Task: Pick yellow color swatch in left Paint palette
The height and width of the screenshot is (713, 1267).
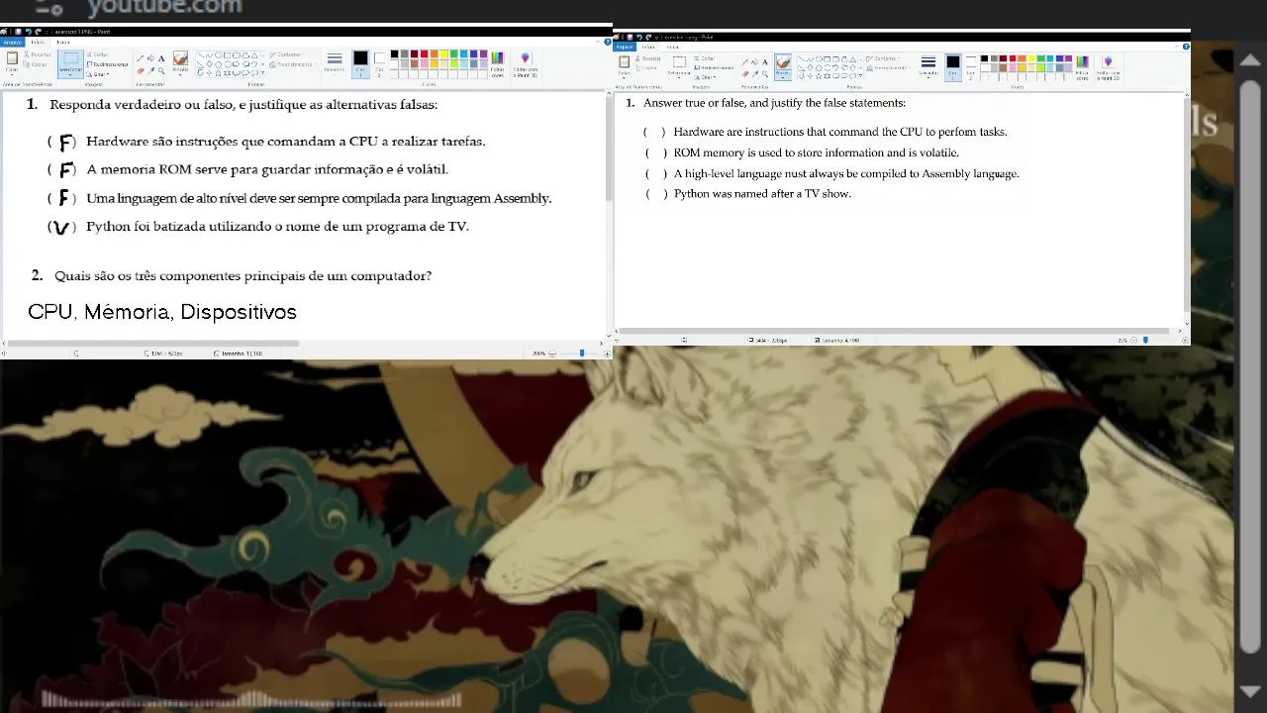Action: [x=443, y=53]
